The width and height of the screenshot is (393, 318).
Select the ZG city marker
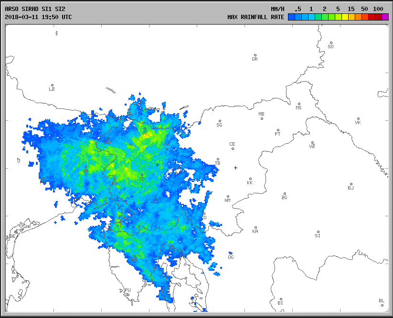click(x=285, y=194)
